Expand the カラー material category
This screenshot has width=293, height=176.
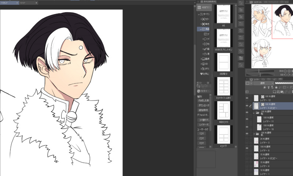coord(201,19)
